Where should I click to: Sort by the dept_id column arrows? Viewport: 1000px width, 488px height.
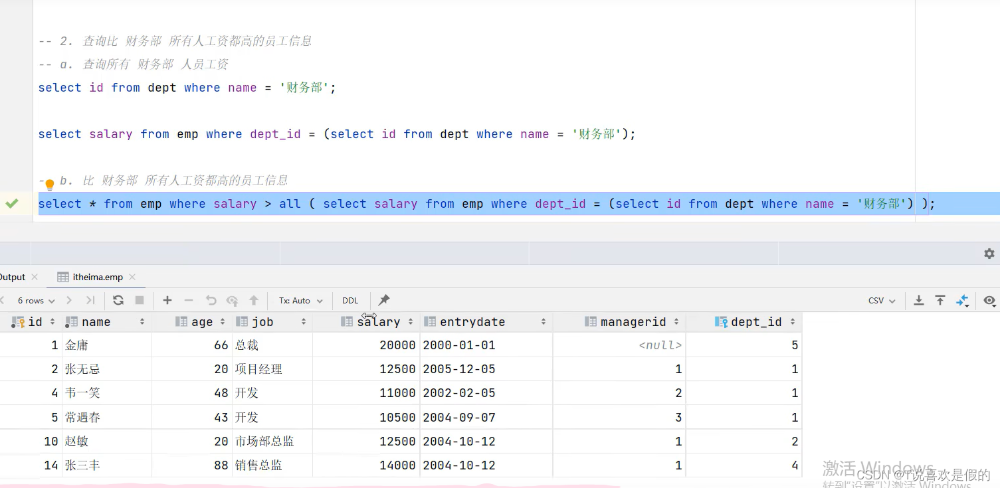pyautogui.click(x=793, y=321)
